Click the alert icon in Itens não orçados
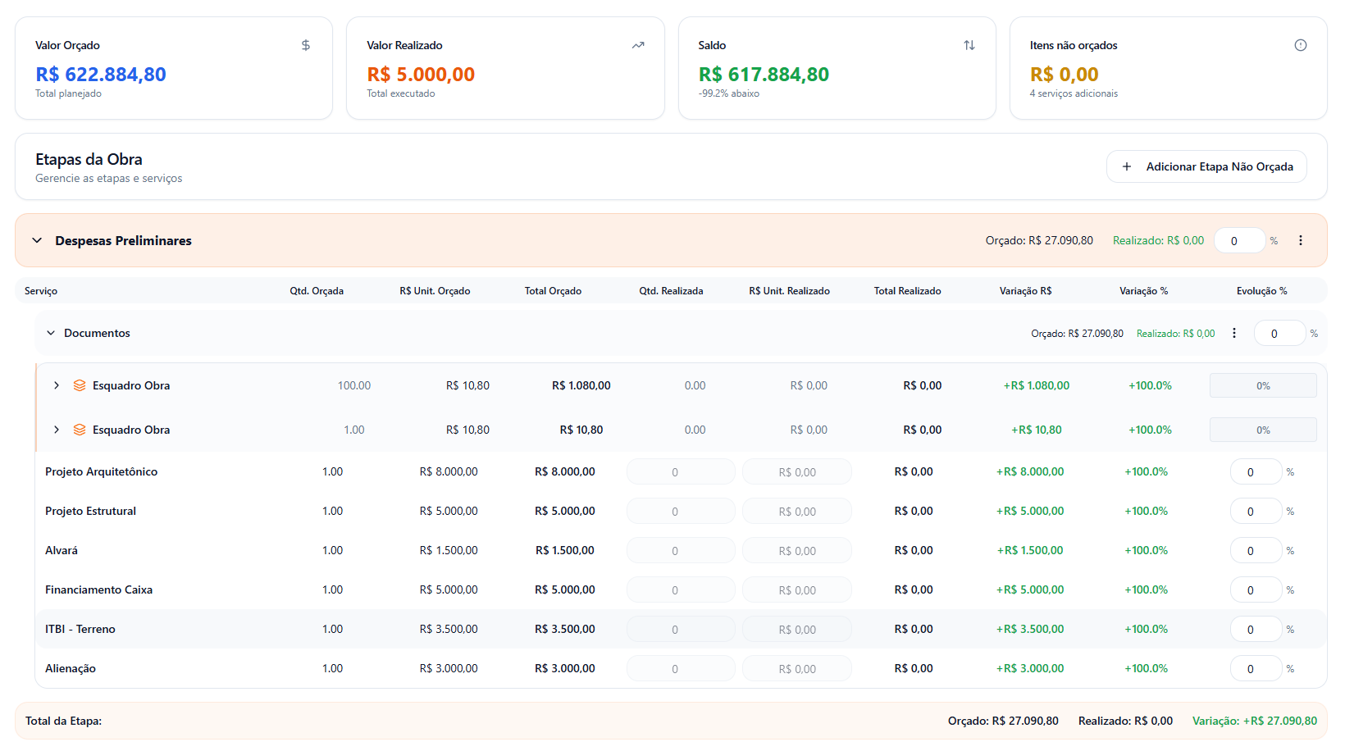Viewport: 1345px width, 751px height. point(1301,45)
